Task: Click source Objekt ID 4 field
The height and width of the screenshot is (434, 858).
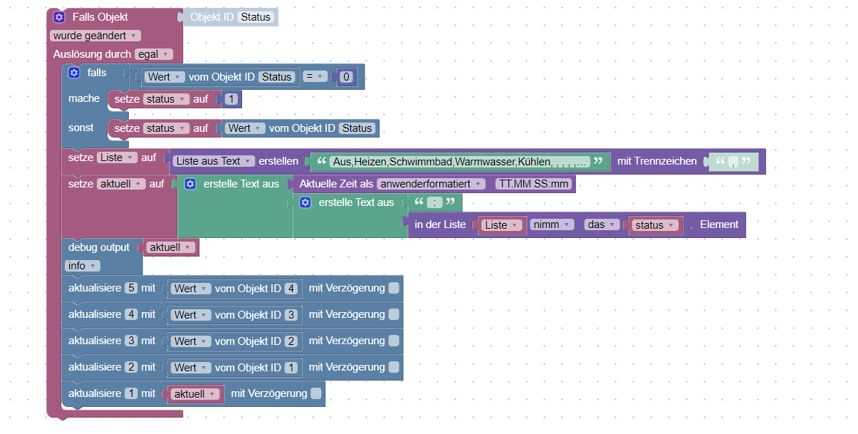Action: (291, 289)
